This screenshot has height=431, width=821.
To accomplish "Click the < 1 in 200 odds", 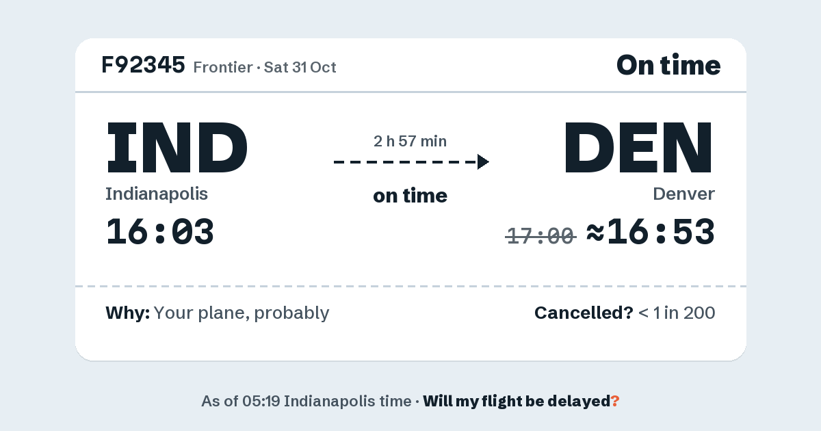I will 677,313.
